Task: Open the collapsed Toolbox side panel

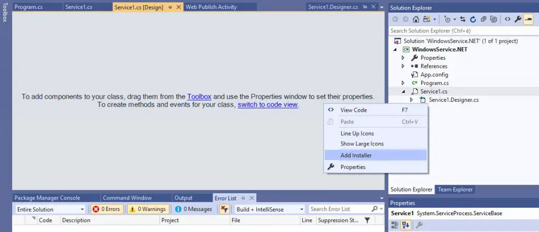Action: point(4,13)
